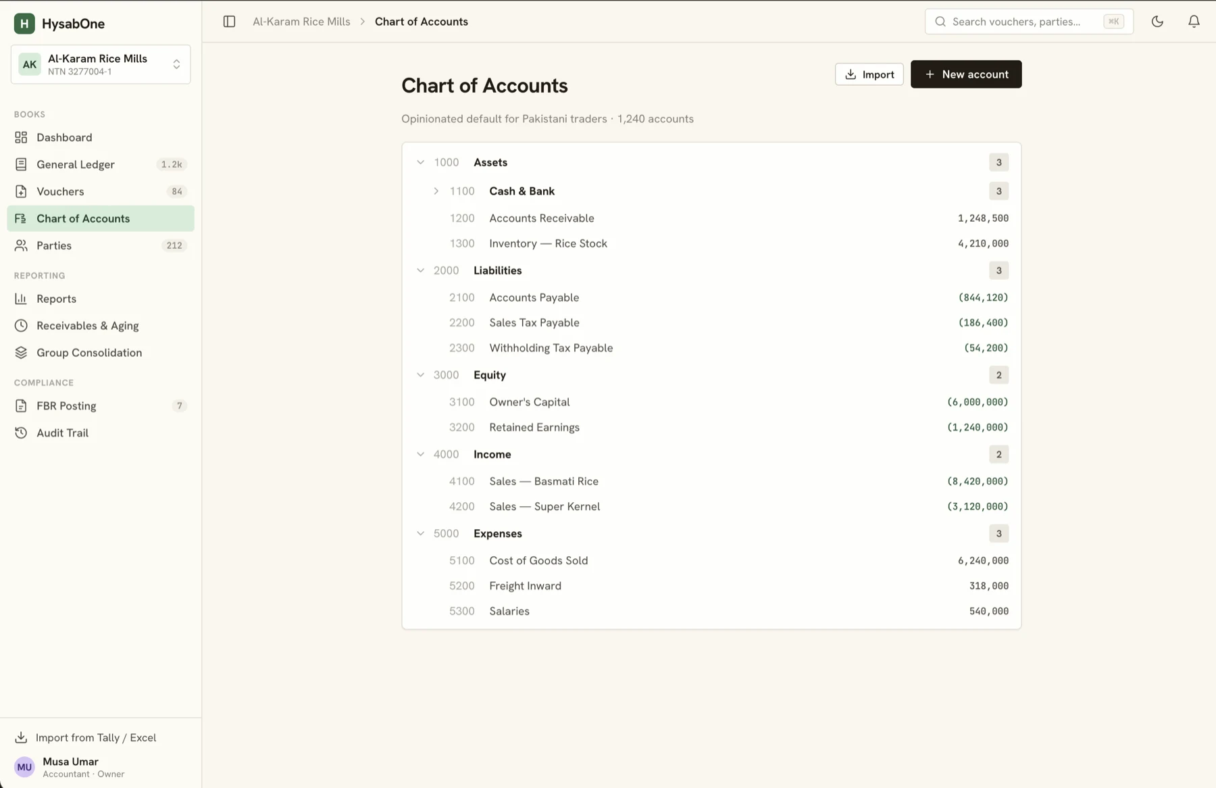
Task: Click the Receivables & Aging clock icon
Action: coord(21,326)
